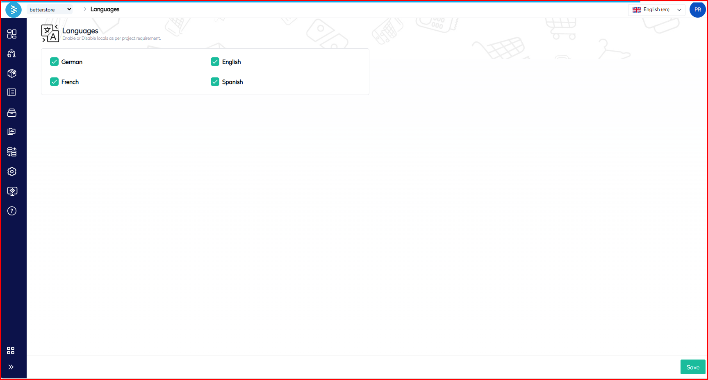Viewport: 708px width, 380px height.
Task: Click the Languages breadcrumb item
Action: (105, 9)
